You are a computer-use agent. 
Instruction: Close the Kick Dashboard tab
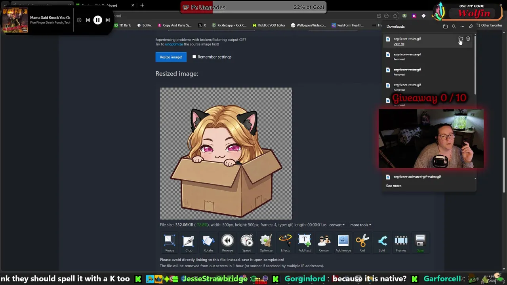click(133, 6)
